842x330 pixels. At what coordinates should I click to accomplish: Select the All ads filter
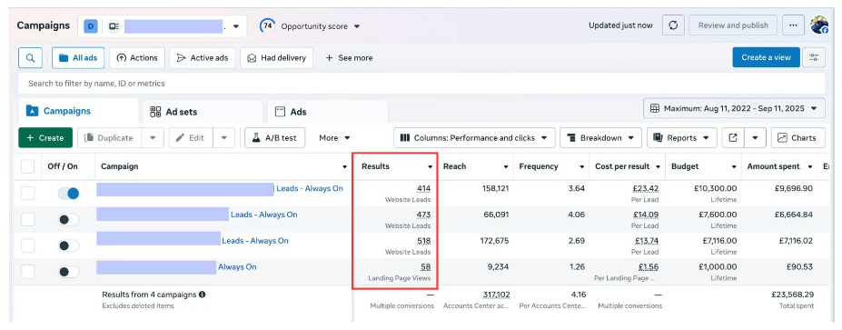point(78,58)
